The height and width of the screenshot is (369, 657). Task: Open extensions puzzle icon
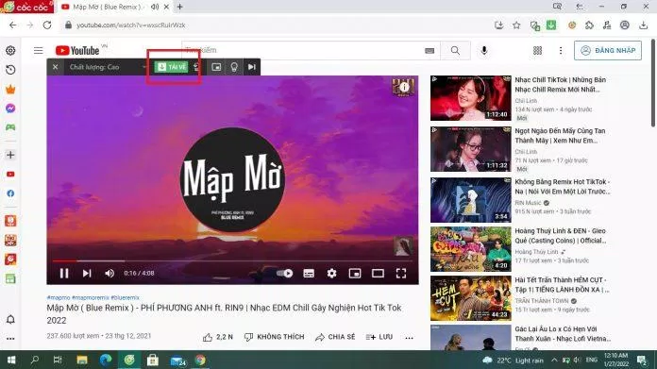click(589, 25)
